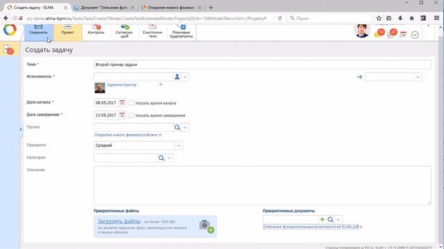Image resolution: width=444 pixels, height=249 pixels.
Task: Open the Приоритет dropdown set to Средний
Action: pos(138,145)
